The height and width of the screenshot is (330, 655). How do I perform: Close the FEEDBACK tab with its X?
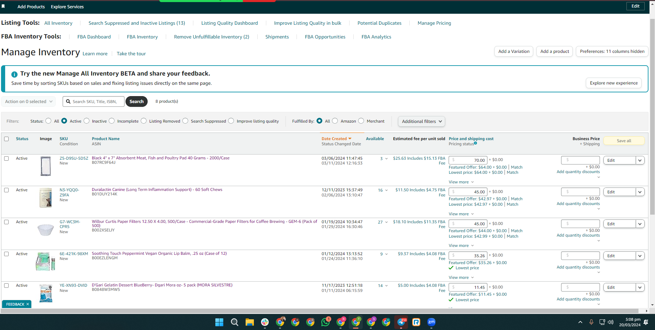click(28, 304)
